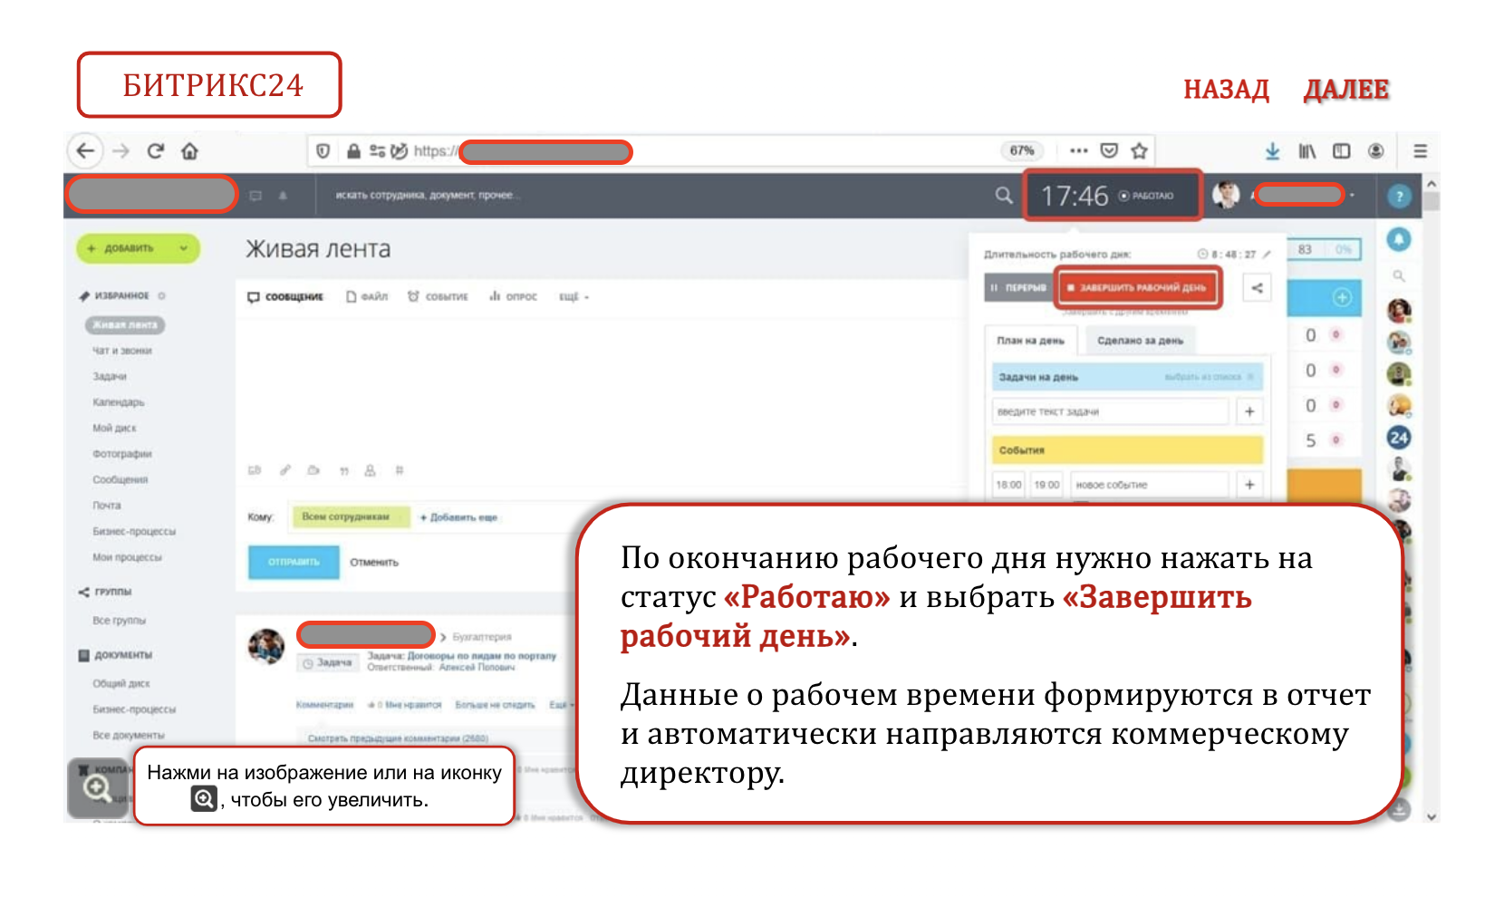This screenshot has height=897, width=1504.
Task: Click the введите текст задачи field
Action: [x=1111, y=411]
